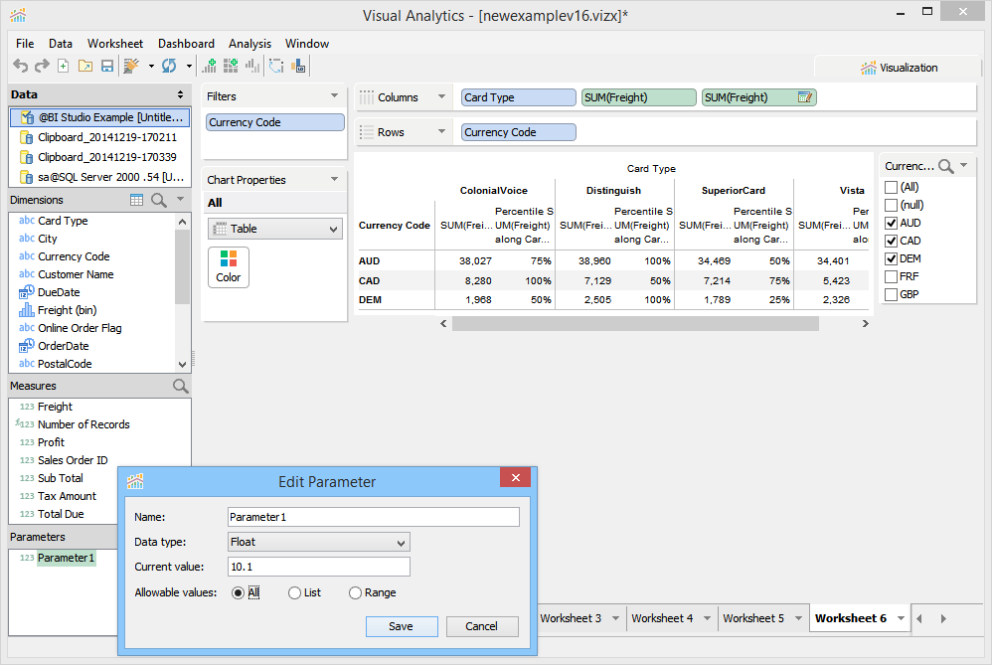The height and width of the screenshot is (665, 992).
Task: Click the search icon in the Currency filter card
Action: click(946, 166)
